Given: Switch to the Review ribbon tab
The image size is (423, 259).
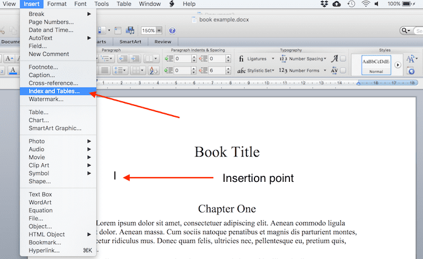Looking at the screenshot, I should coord(163,42).
